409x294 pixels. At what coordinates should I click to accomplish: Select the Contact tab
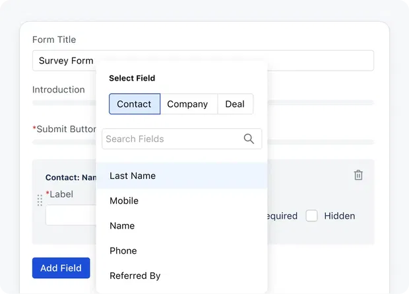[135, 104]
